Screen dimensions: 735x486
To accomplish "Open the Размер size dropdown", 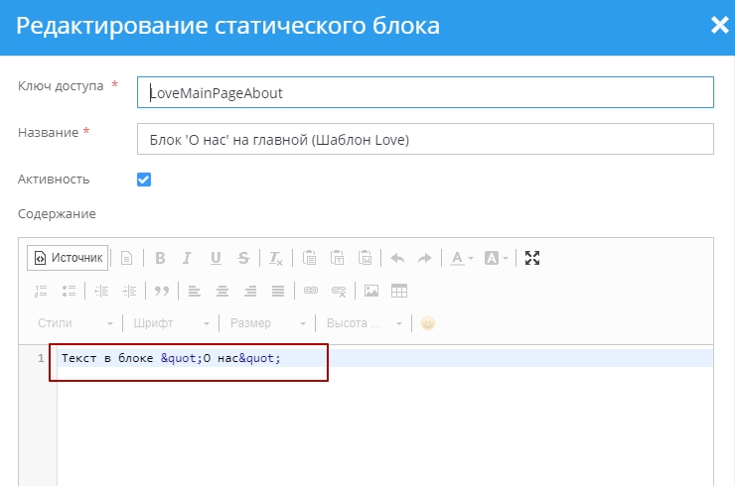I will point(267,323).
